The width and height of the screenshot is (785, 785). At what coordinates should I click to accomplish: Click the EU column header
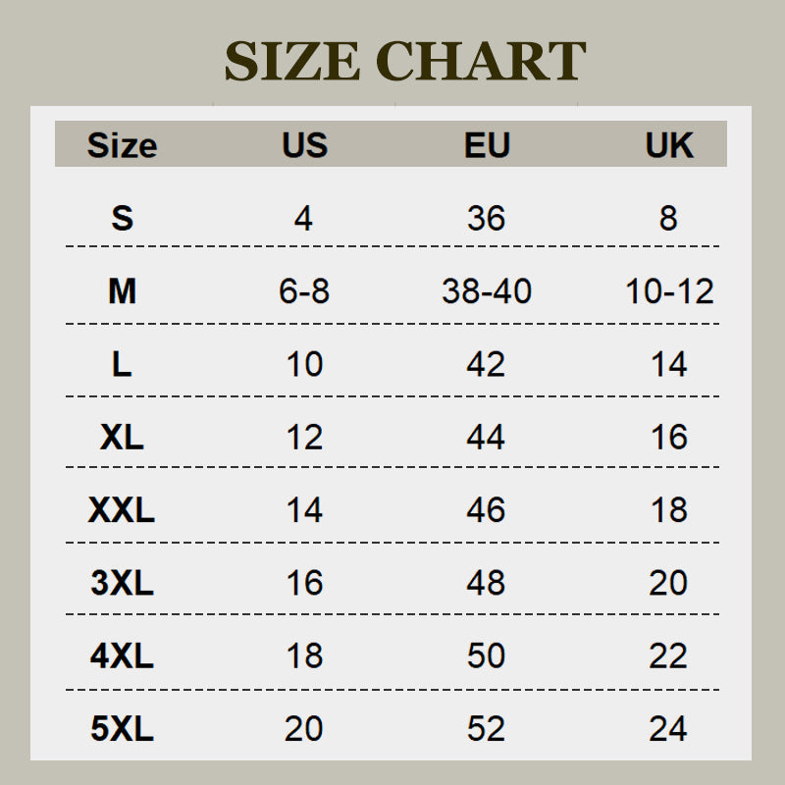click(487, 145)
